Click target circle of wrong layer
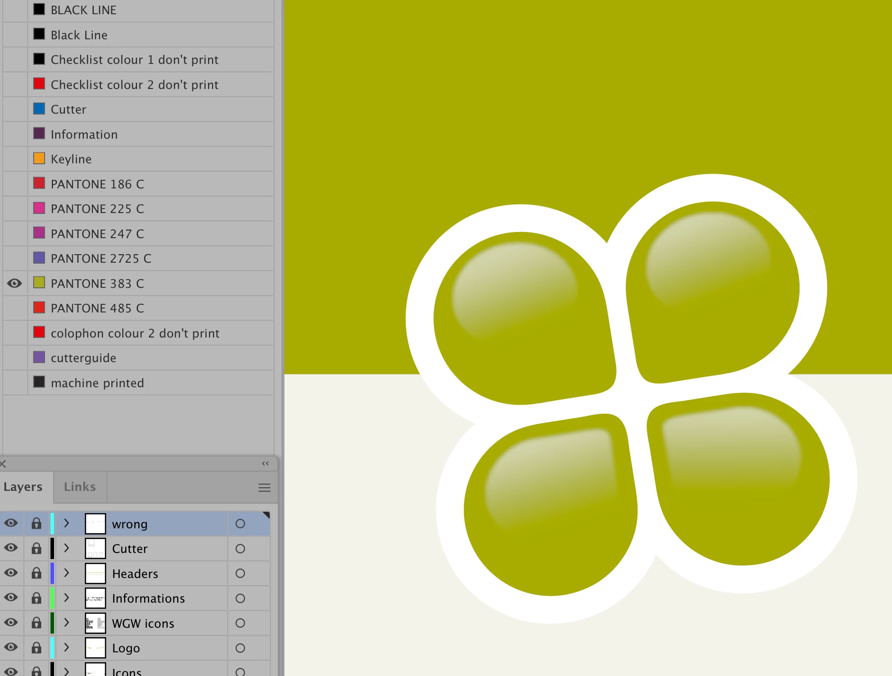This screenshot has height=676, width=892. click(240, 524)
